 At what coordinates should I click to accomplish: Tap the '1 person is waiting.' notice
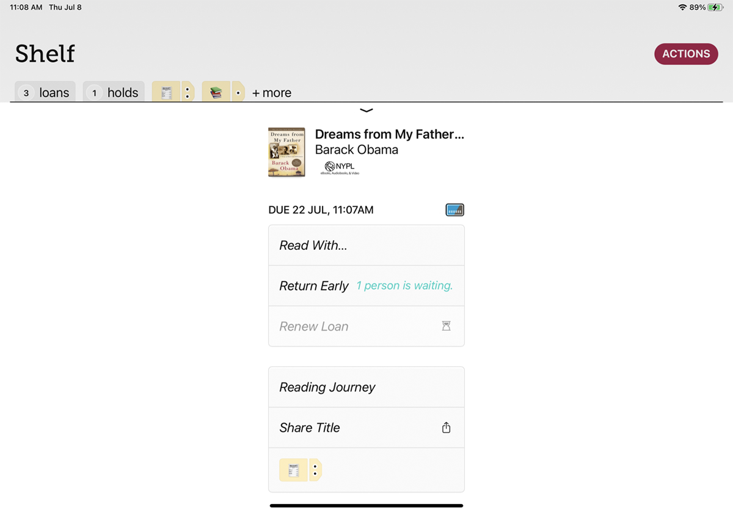404,286
